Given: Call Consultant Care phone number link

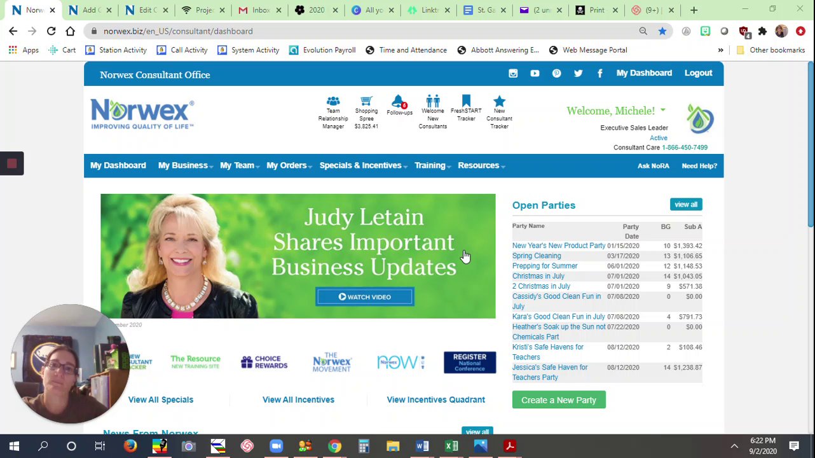Looking at the screenshot, I should 685,148.
